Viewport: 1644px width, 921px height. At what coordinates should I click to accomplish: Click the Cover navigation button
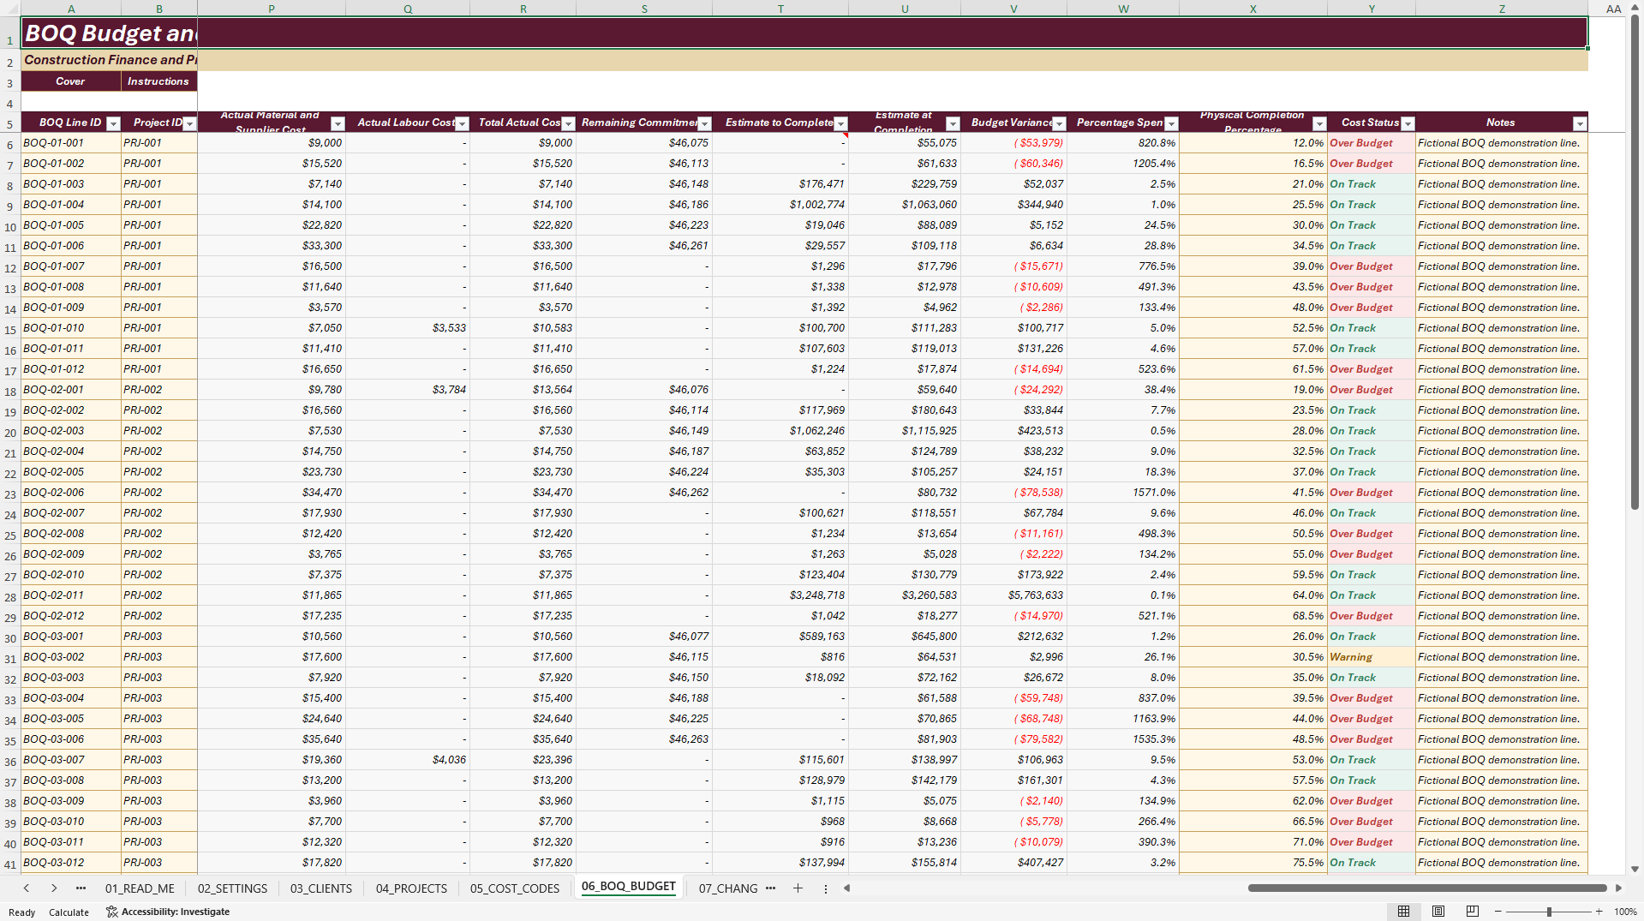pos(71,81)
